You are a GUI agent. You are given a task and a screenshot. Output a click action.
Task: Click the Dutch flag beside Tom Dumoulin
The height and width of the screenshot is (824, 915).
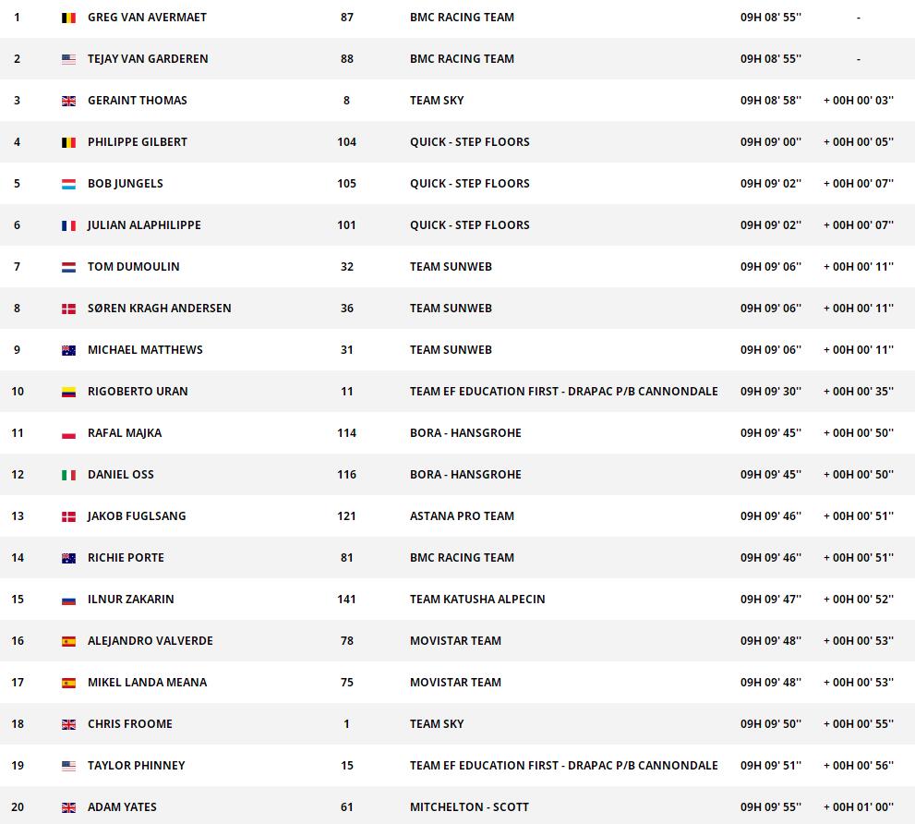tap(68, 267)
